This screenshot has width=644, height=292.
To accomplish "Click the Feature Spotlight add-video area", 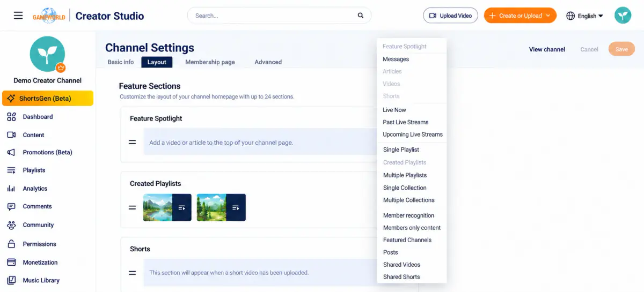I will (x=260, y=143).
